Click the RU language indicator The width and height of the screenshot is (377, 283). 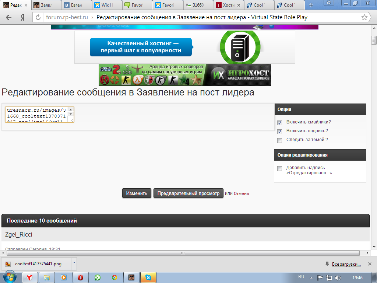pos(301,277)
